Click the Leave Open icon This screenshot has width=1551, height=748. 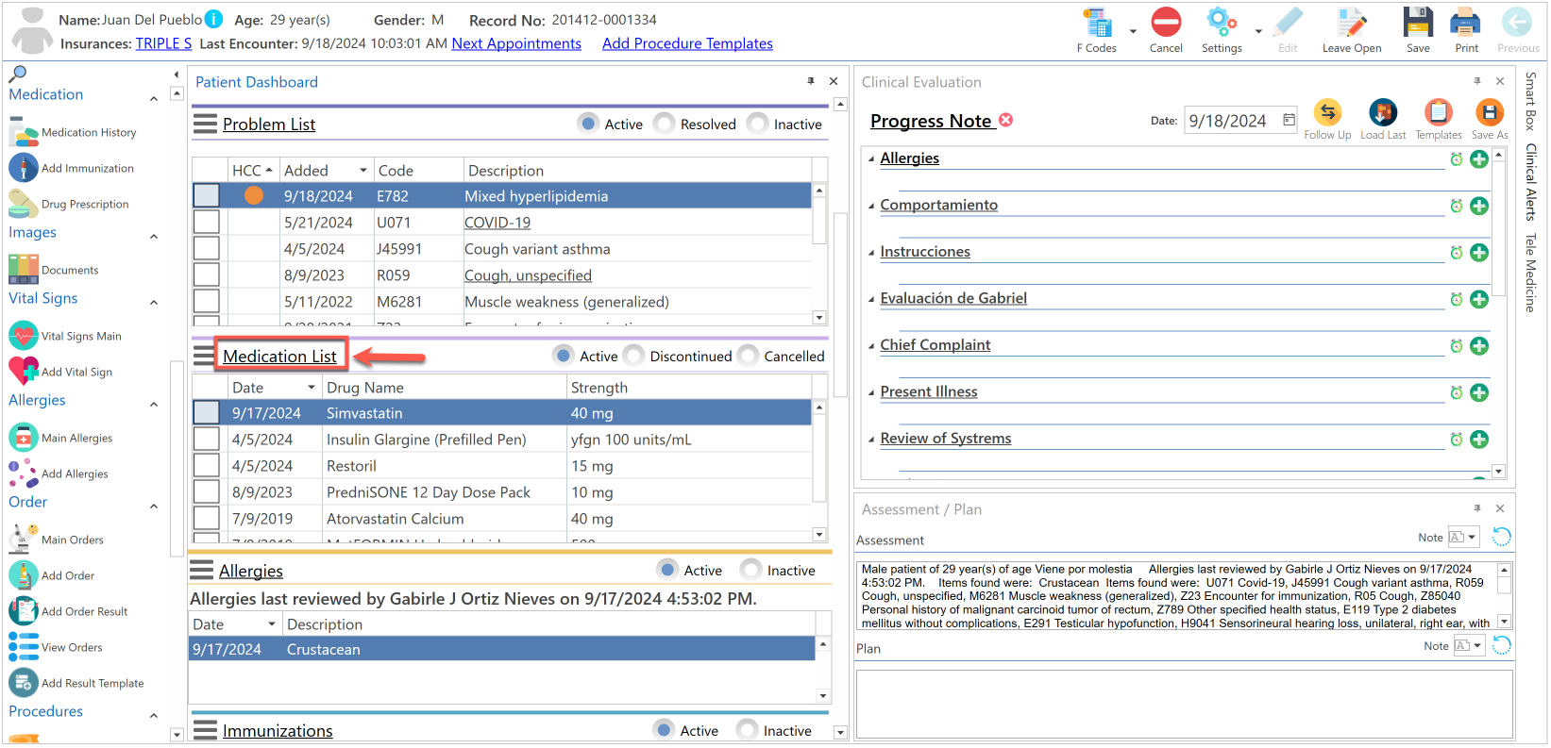coord(1352,23)
